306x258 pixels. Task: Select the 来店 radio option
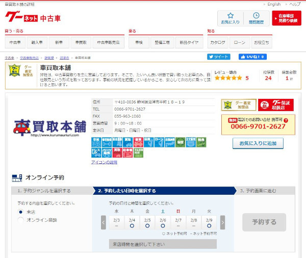(x=21, y=212)
